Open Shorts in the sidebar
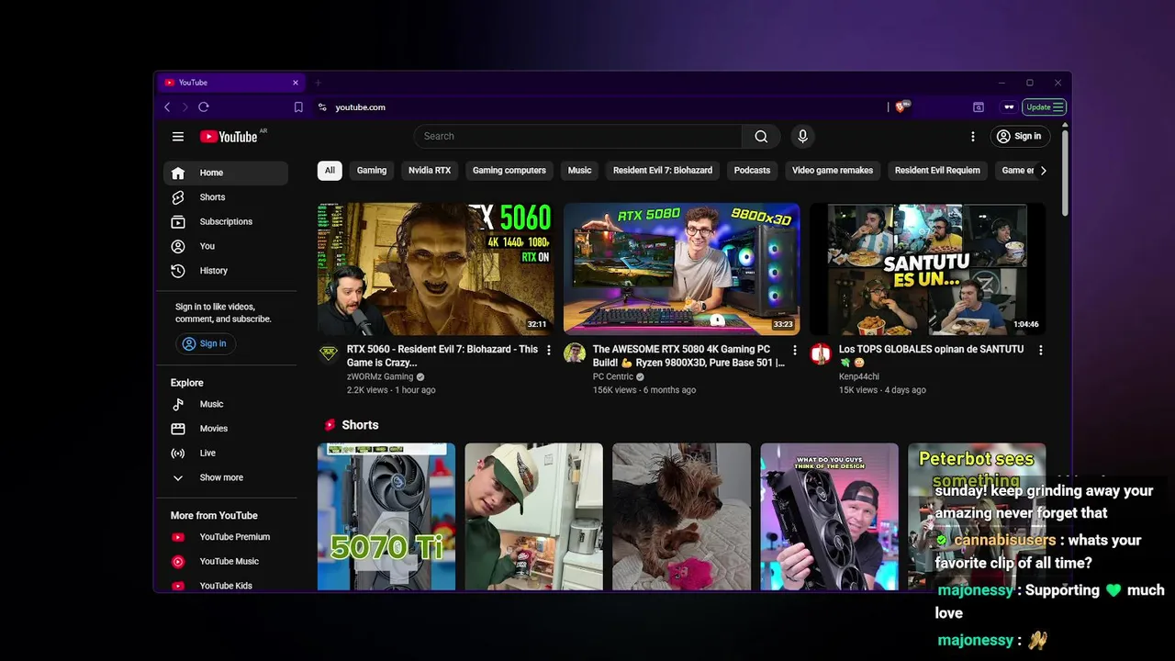Viewport: 1175px width, 661px height. click(226, 197)
